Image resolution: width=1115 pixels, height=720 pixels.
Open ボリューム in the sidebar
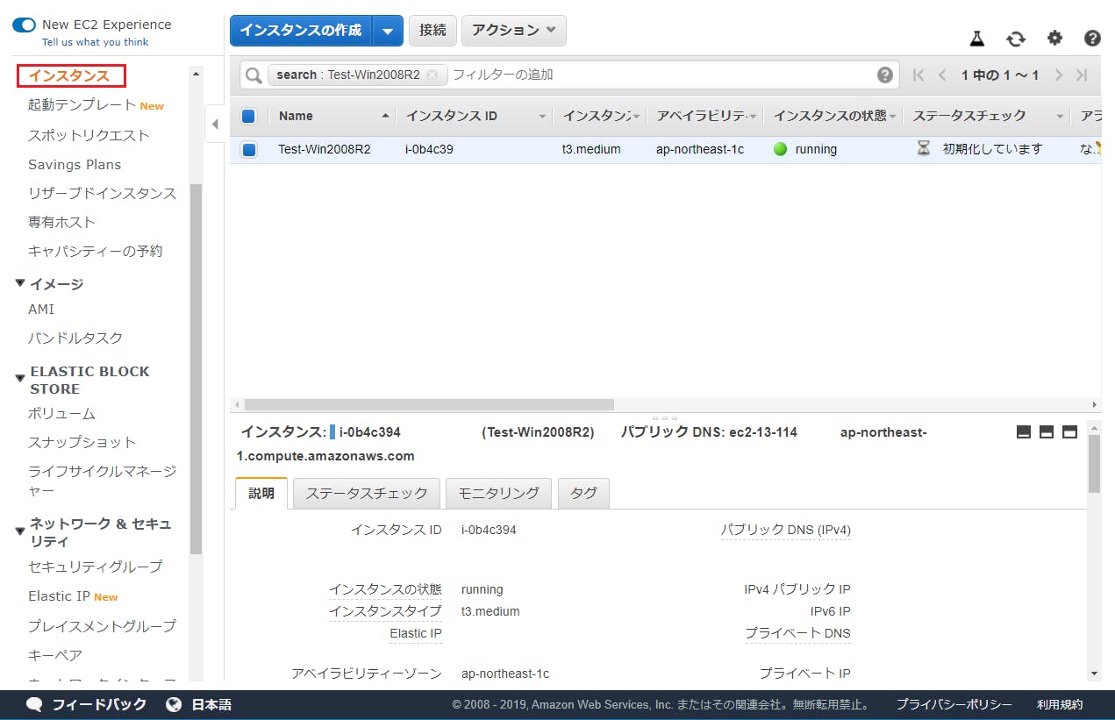61,413
